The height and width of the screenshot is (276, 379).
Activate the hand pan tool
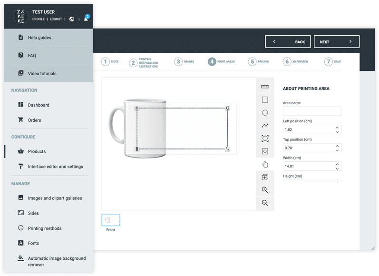(x=265, y=164)
